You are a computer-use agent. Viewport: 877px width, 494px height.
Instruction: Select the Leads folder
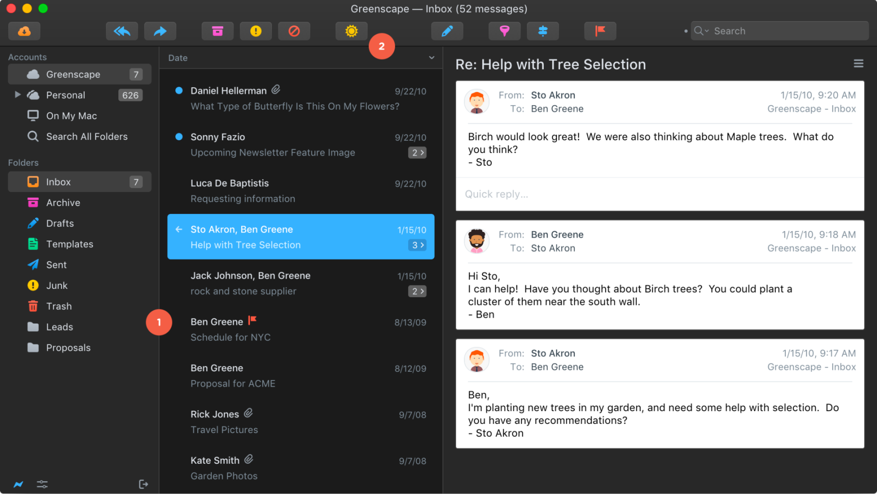(59, 327)
